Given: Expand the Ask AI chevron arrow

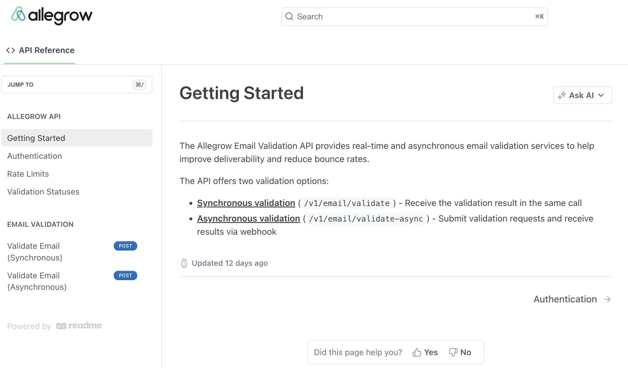Looking at the screenshot, I should coord(601,95).
